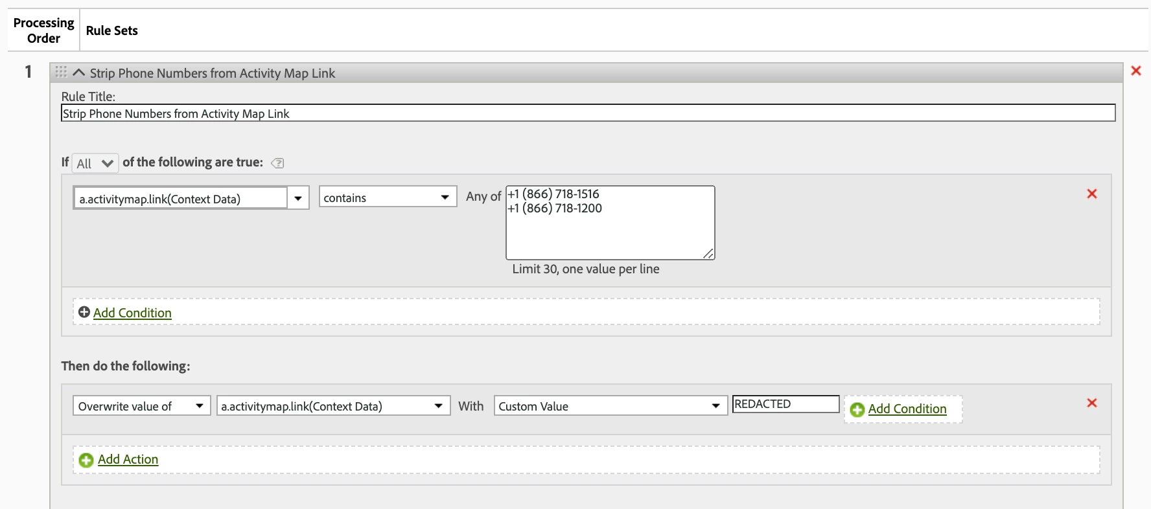
Task: Click the REDACTED custom value field
Action: (785, 404)
